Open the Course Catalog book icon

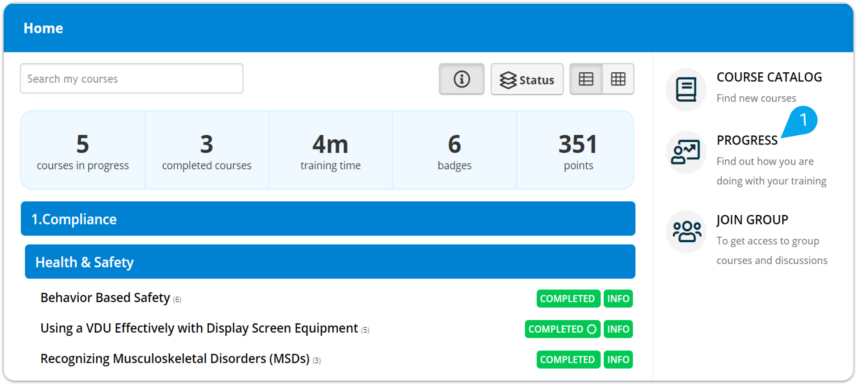pyautogui.click(x=686, y=89)
